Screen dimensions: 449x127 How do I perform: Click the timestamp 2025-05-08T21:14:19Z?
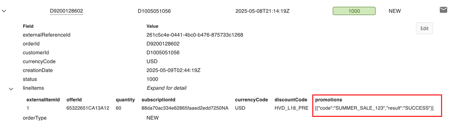pos(262,11)
